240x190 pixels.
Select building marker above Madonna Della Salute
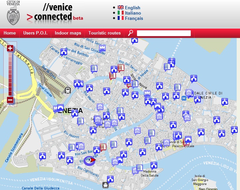point(139,167)
